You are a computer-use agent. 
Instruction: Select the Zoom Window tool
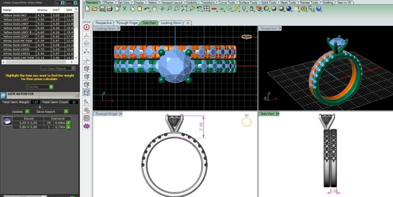coord(177,9)
